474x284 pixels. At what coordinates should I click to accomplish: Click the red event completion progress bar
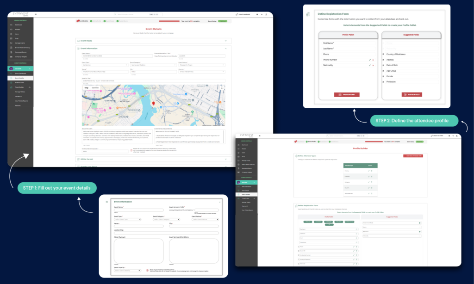(169, 21)
